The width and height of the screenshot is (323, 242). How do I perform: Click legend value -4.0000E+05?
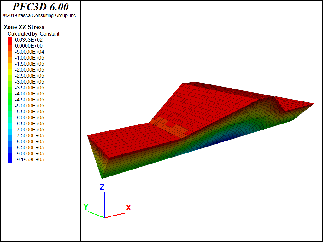[x=30, y=94]
